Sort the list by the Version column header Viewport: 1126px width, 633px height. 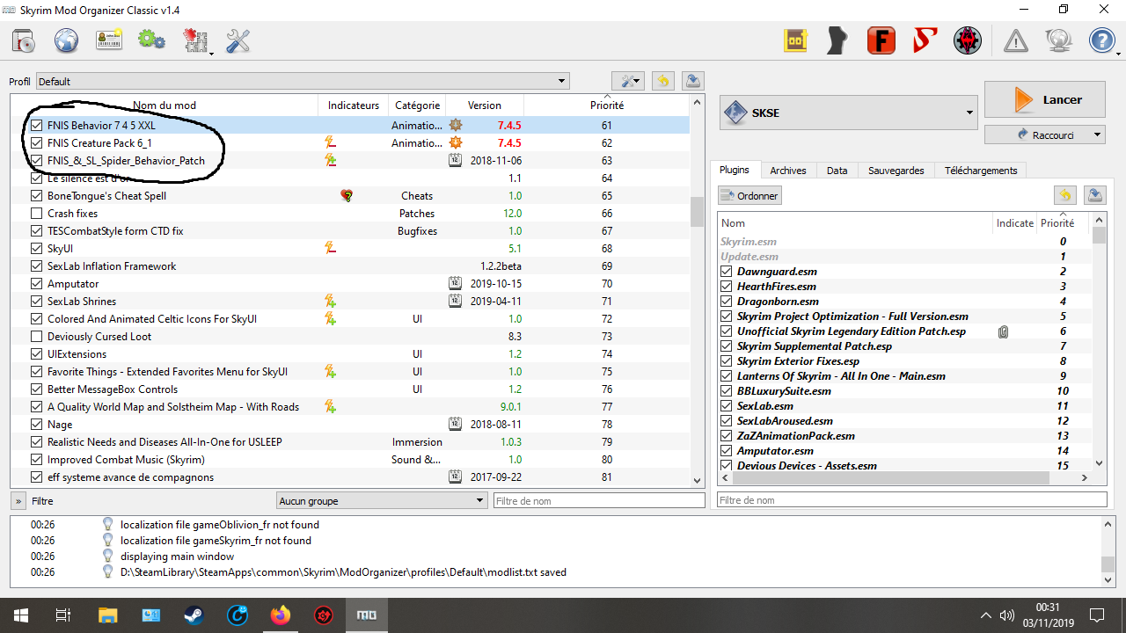(485, 105)
